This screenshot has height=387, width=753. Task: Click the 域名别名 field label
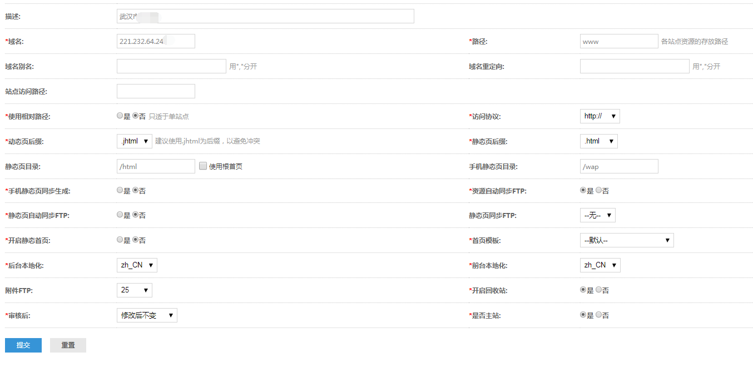[x=19, y=67]
